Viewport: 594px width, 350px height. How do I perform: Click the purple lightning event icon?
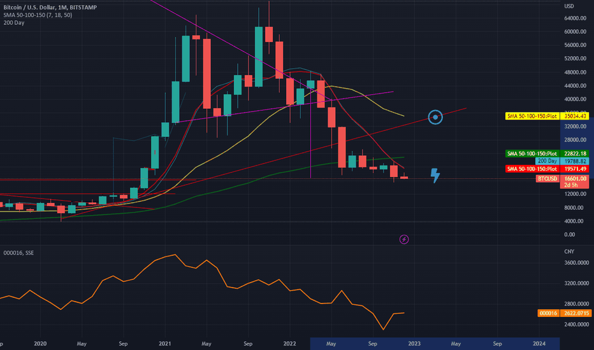tap(404, 239)
